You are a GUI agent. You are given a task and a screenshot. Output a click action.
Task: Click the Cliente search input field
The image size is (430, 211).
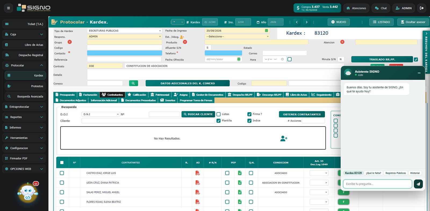(x=148, y=121)
